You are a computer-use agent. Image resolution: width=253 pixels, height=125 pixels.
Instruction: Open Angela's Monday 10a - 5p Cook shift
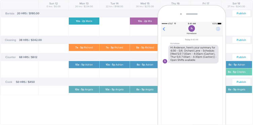pyautogui.click(x=84, y=90)
